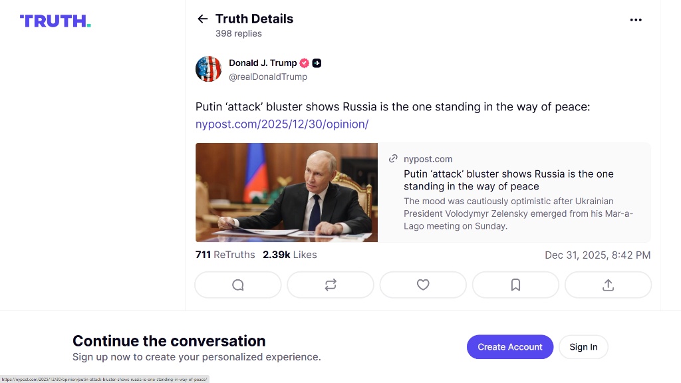Like the post with the heart icon
The image size is (681, 383).
[x=423, y=285]
